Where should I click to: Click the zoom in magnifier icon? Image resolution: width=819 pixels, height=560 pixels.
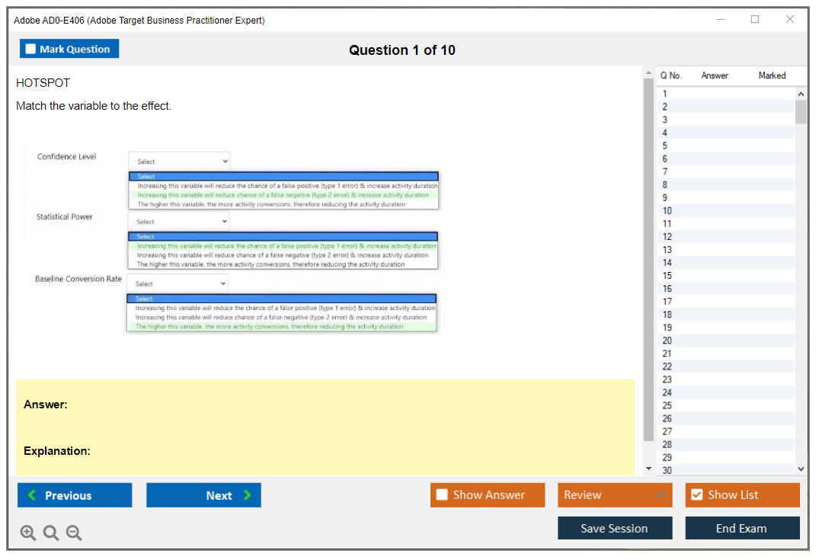tap(28, 533)
